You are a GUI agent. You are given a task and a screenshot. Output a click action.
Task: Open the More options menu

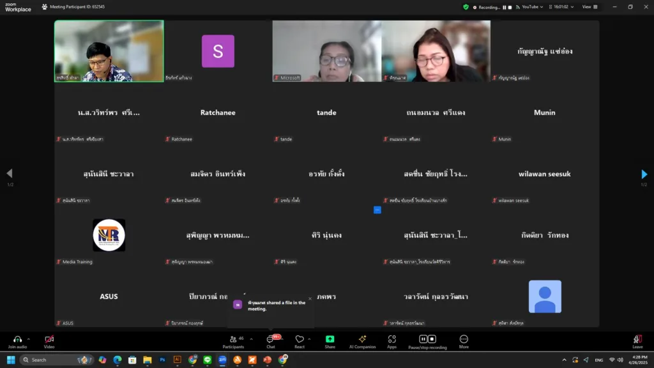tap(464, 340)
